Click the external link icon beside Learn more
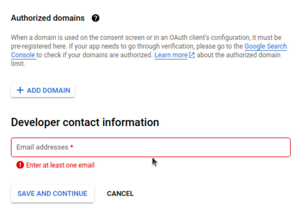 click(x=192, y=55)
